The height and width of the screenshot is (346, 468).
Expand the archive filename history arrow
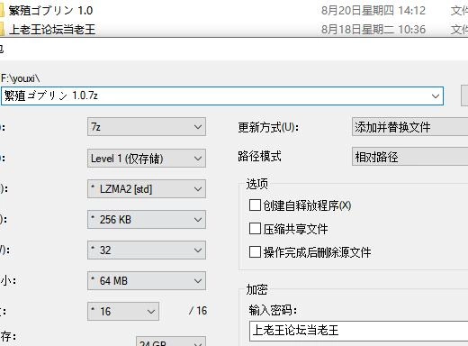coord(436,96)
